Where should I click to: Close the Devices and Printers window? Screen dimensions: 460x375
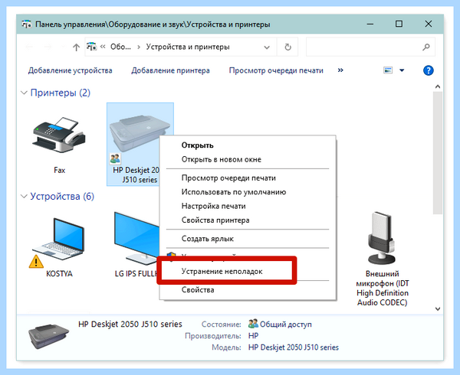click(x=429, y=24)
